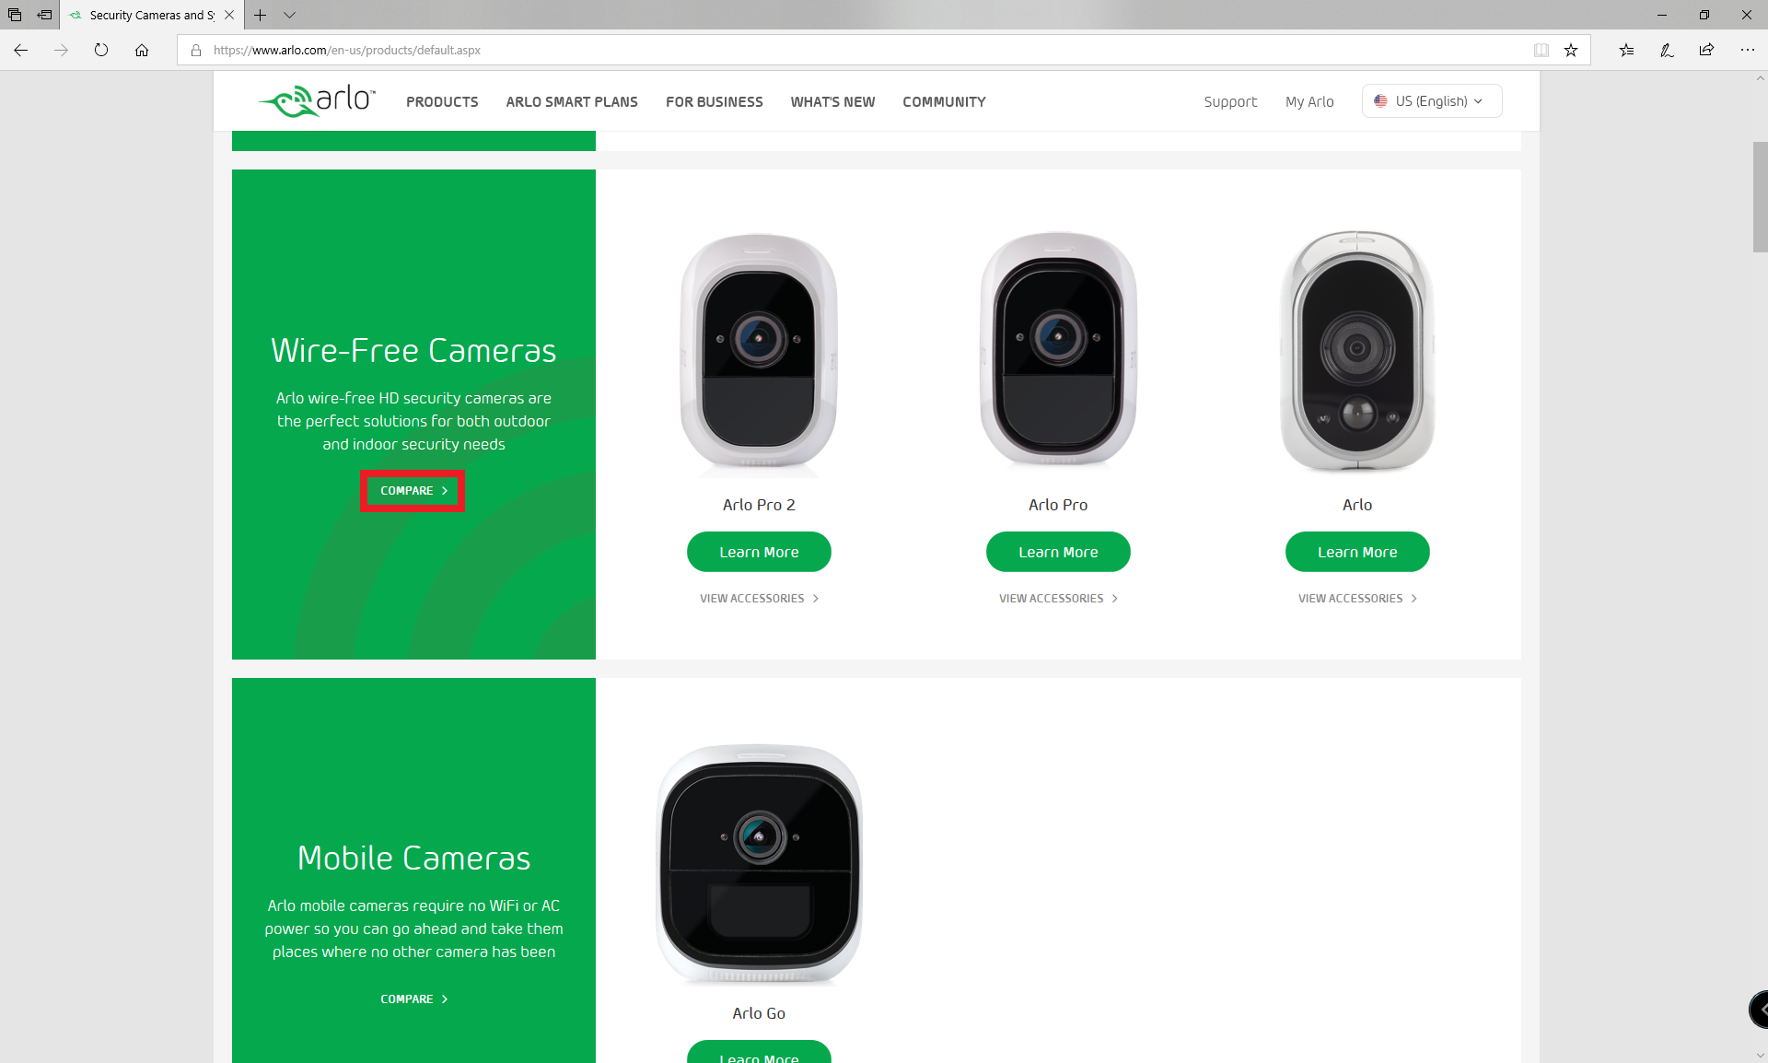Expand the US English language dropdown
This screenshot has width=1768, height=1063.
[1428, 101]
